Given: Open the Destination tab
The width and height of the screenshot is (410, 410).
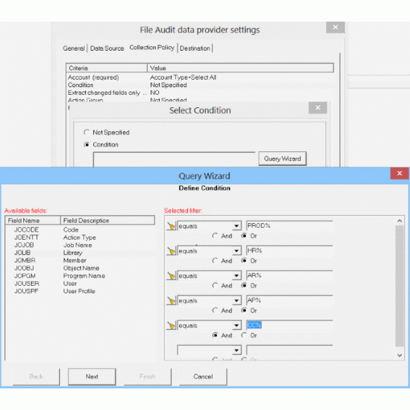Looking at the screenshot, I should [195, 48].
